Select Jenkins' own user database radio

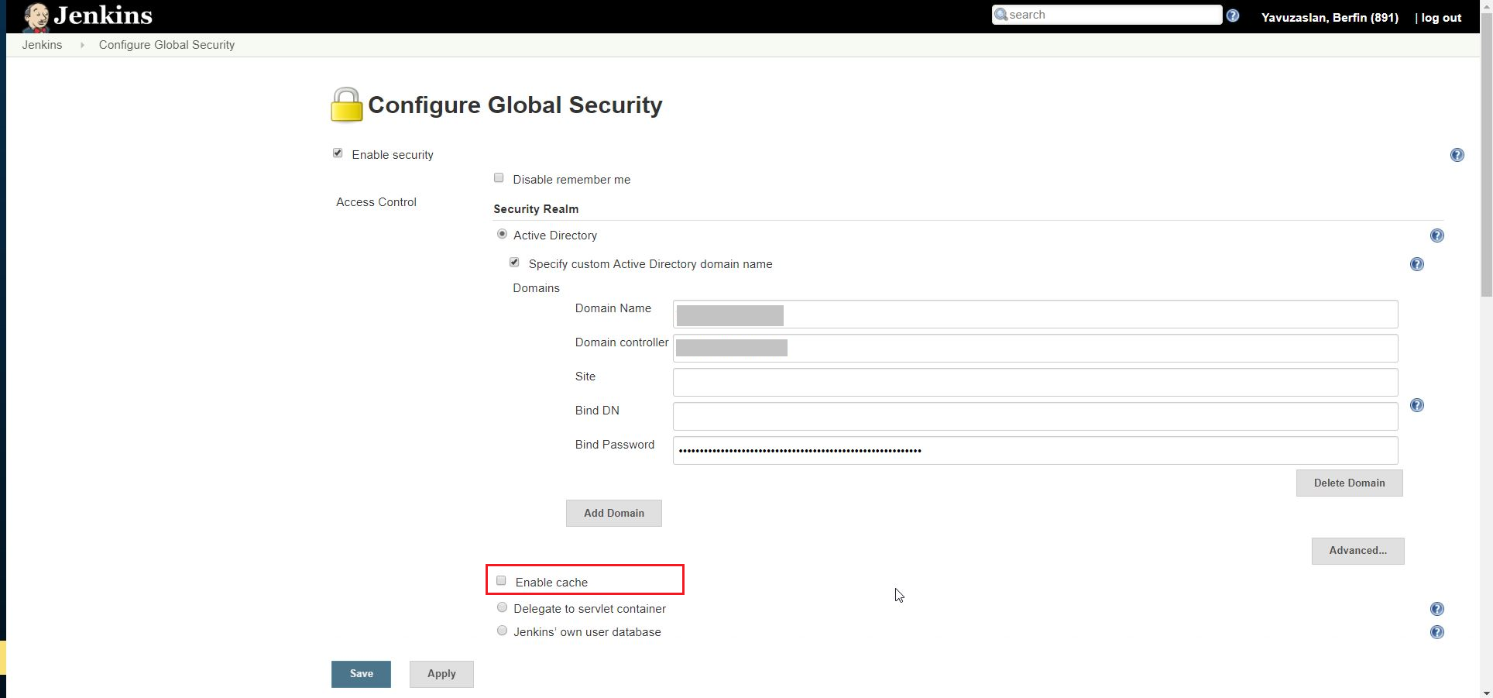pos(502,631)
